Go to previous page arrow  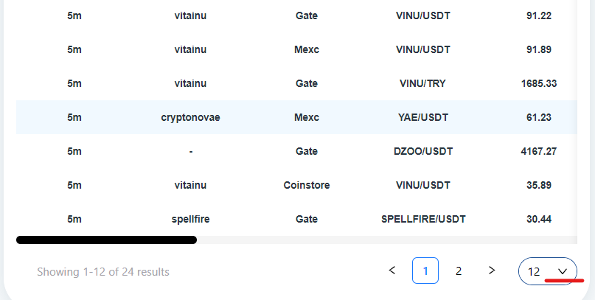click(392, 271)
